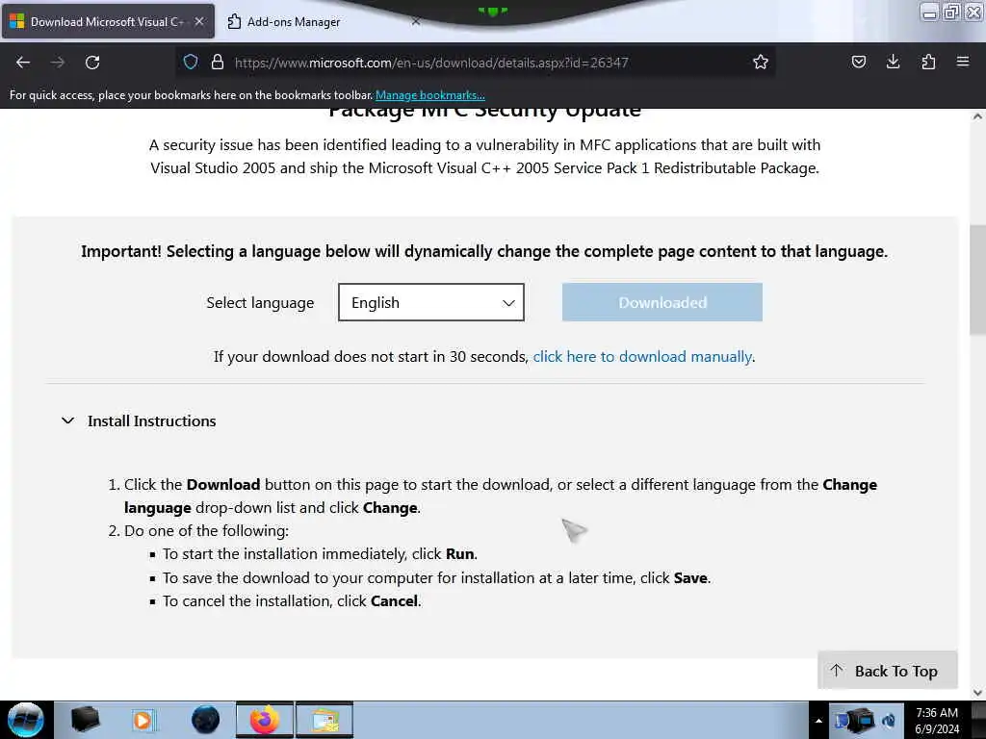
Task: Switch to Firefox in the taskbar
Action: tap(265, 720)
